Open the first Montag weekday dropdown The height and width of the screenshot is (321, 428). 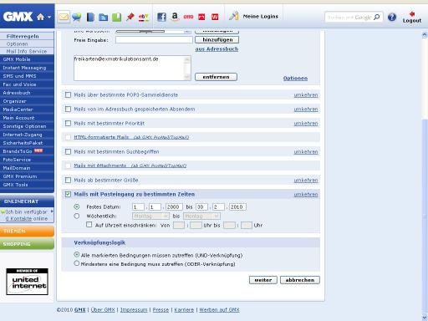(x=150, y=216)
